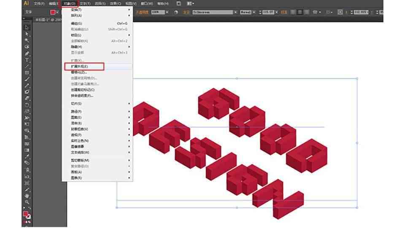Select the Free Transform tool
Screen dimensions: 405x228
(x=27, y=124)
